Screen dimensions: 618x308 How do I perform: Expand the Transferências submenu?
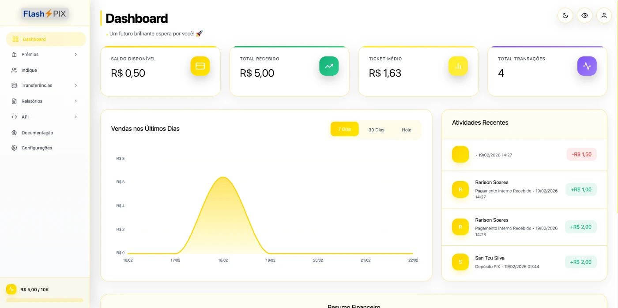75,85
